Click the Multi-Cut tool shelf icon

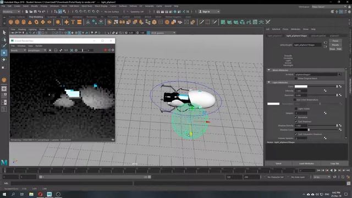pos(201,22)
